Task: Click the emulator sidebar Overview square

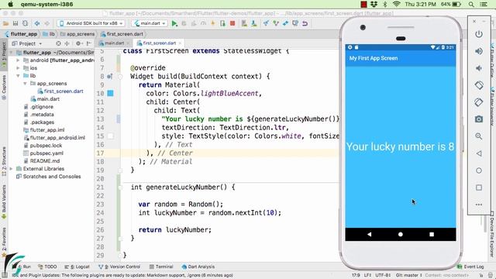Action: pos(479,188)
